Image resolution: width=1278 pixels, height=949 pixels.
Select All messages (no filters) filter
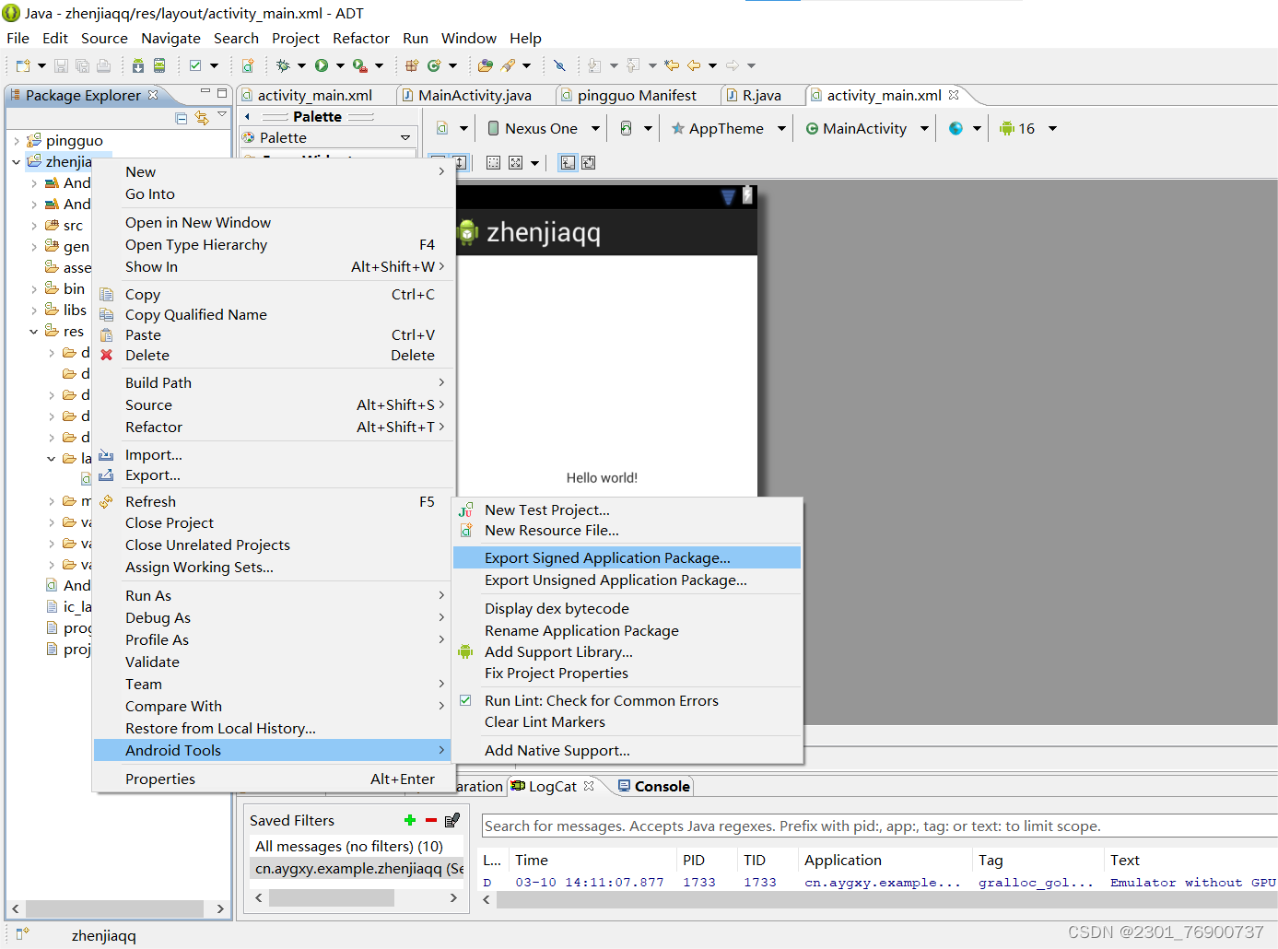click(357, 847)
